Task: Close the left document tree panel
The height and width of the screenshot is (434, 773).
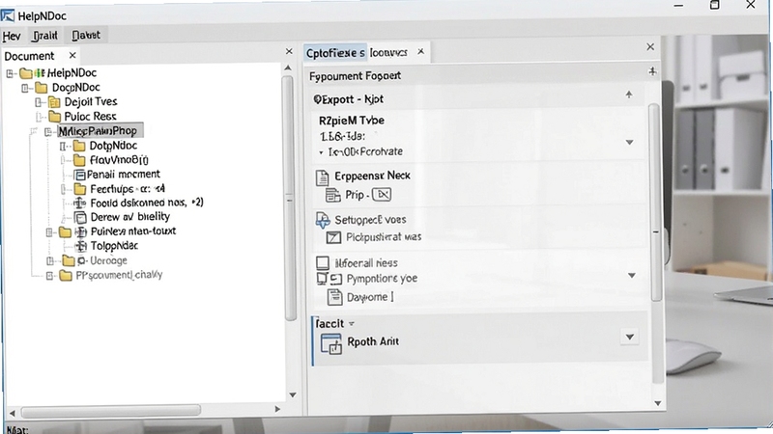Action: [289, 51]
